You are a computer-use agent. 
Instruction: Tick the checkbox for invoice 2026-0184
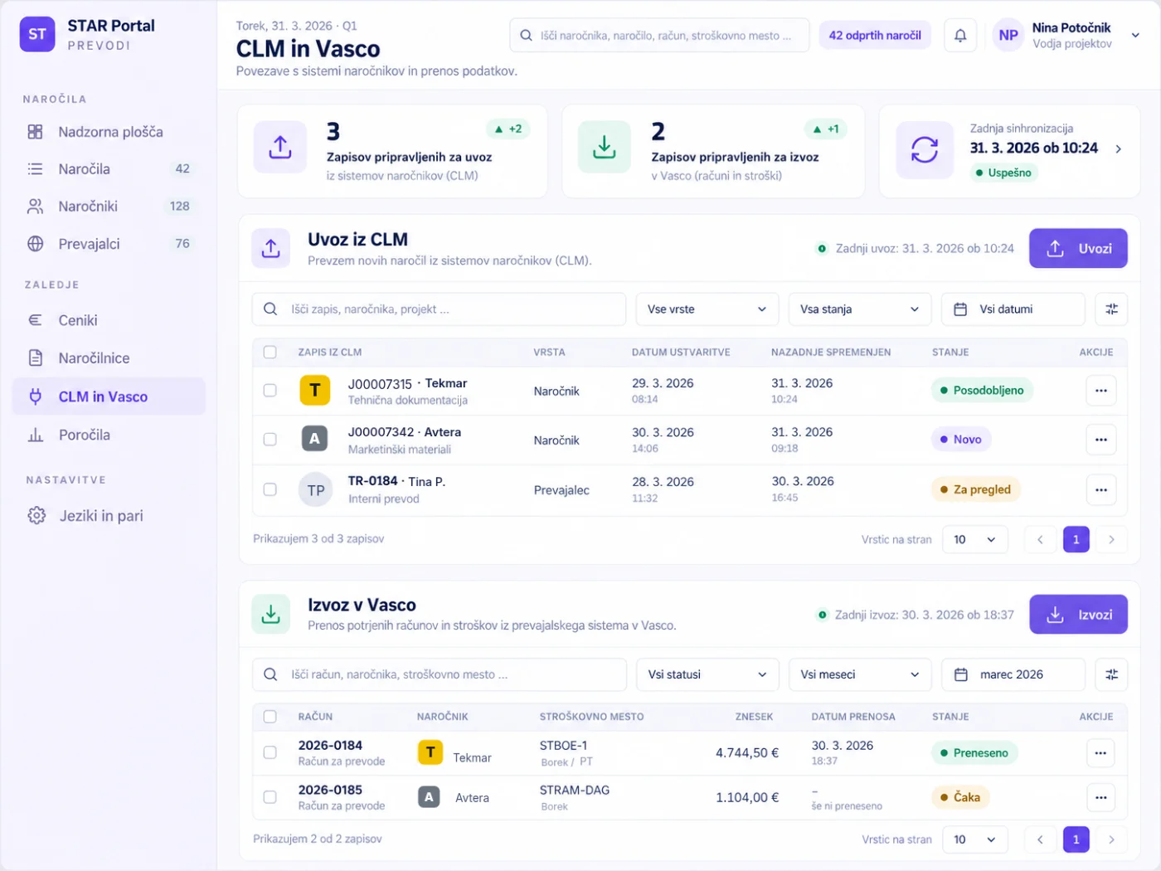pos(270,752)
